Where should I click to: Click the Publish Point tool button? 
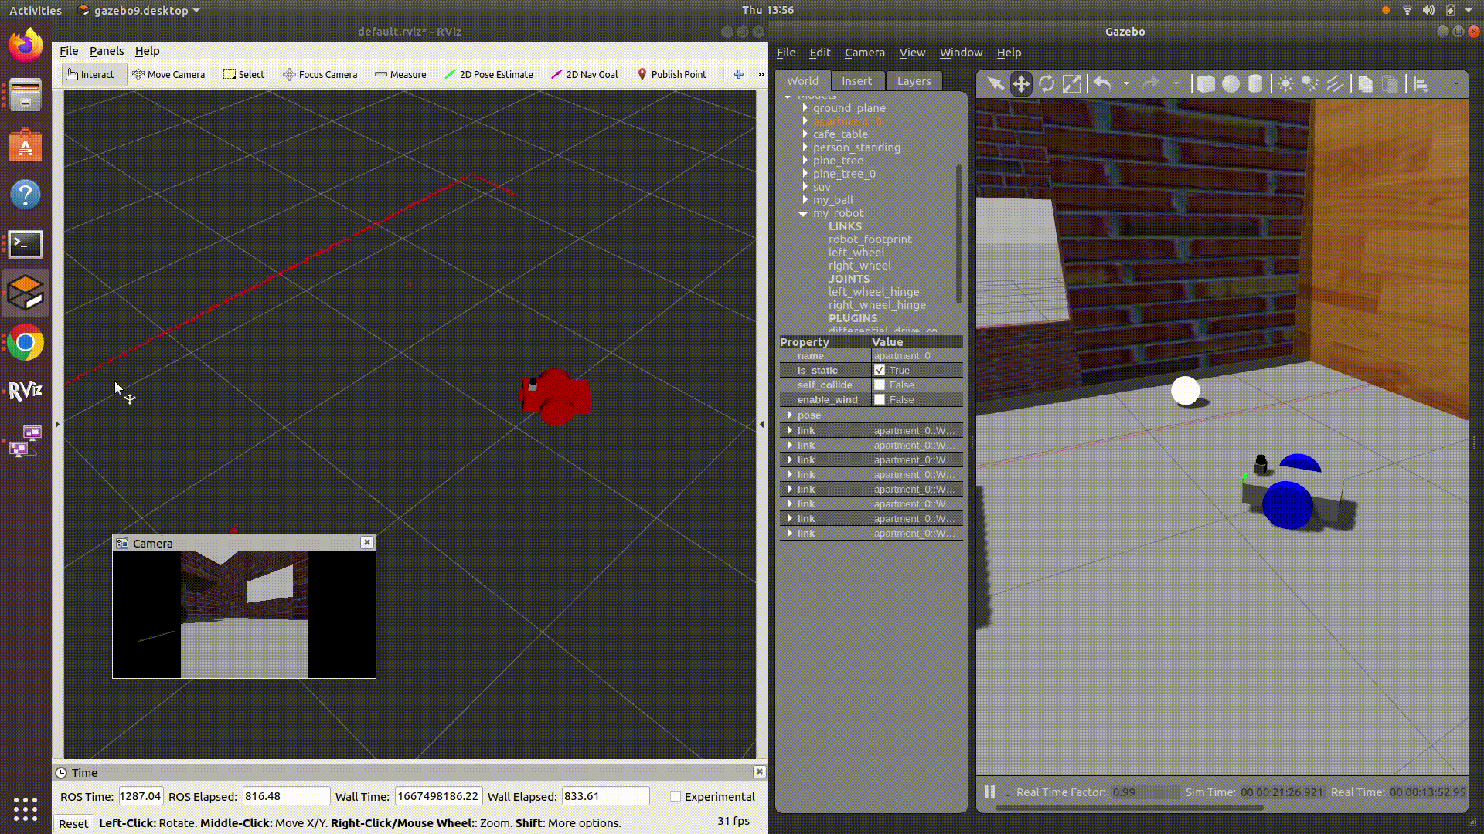coord(671,74)
